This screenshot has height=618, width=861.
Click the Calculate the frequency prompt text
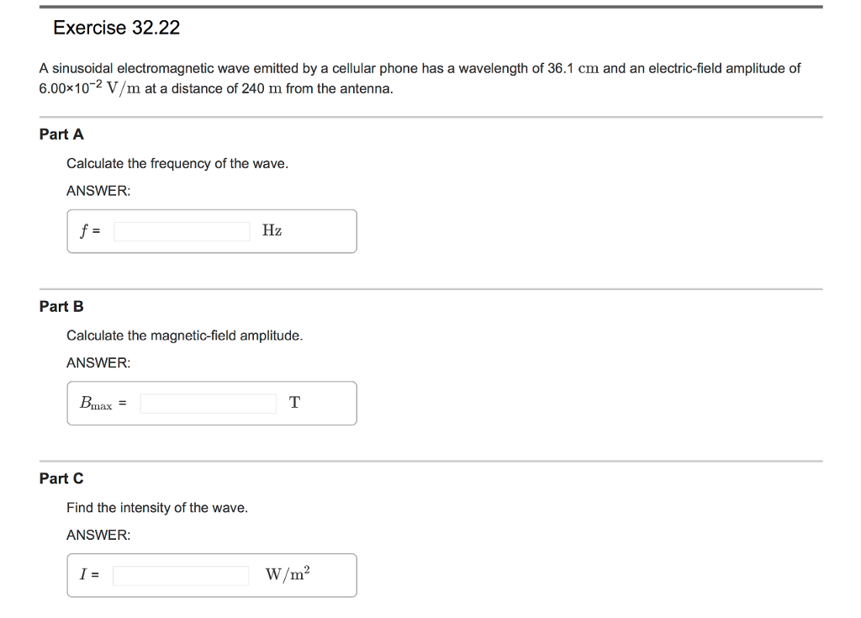[177, 163]
